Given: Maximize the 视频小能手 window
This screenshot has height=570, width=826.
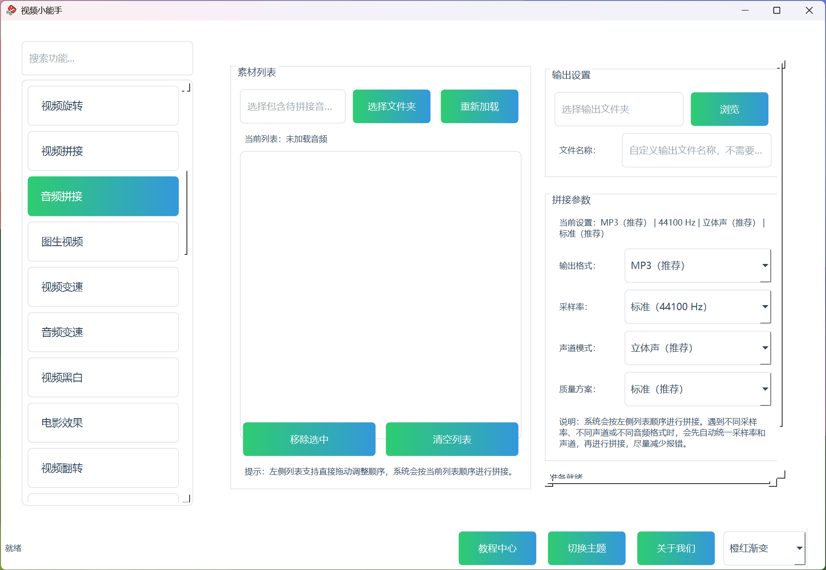Looking at the screenshot, I should (777, 10).
